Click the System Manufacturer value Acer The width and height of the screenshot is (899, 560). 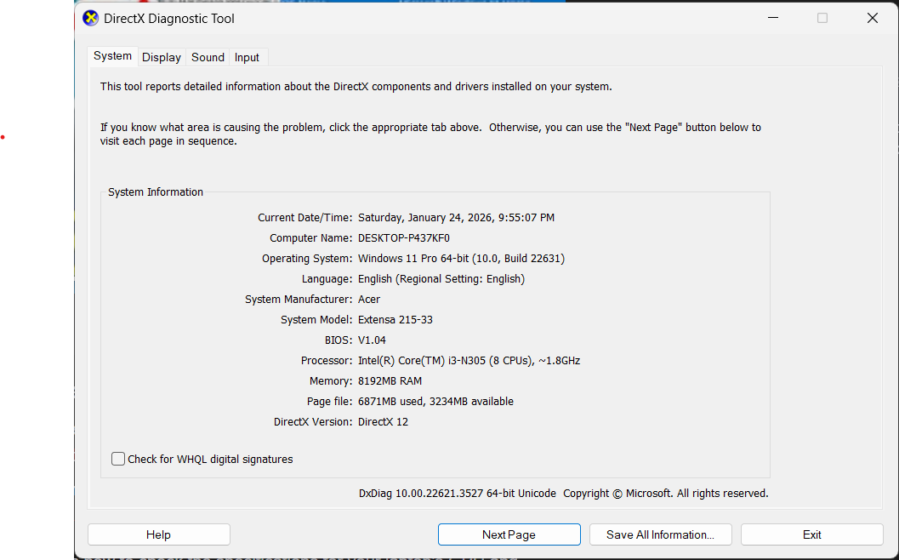pos(368,300)
